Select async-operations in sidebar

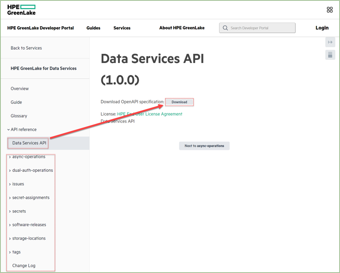[x=29, y=157]
